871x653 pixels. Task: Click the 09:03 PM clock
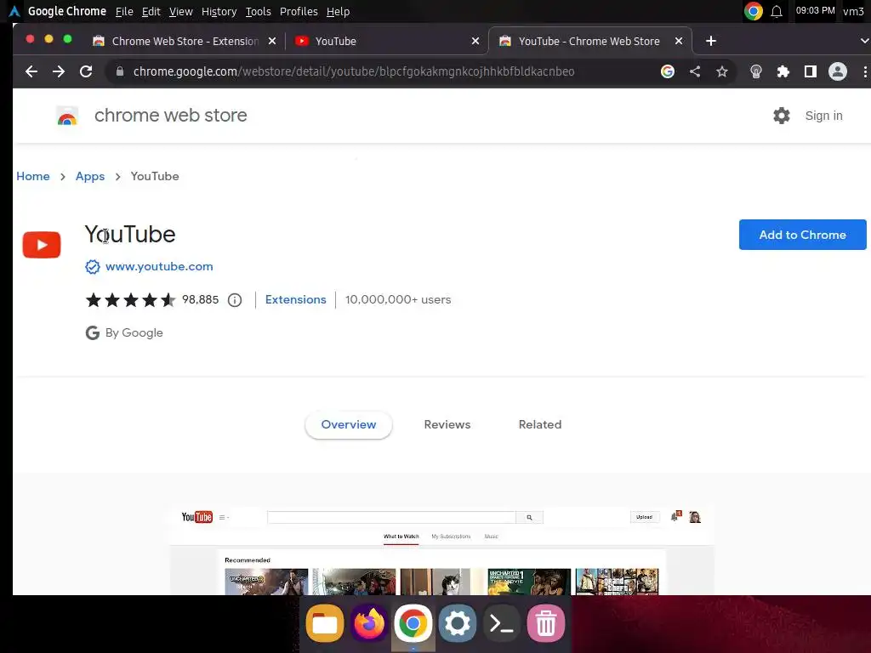(815, 10)
